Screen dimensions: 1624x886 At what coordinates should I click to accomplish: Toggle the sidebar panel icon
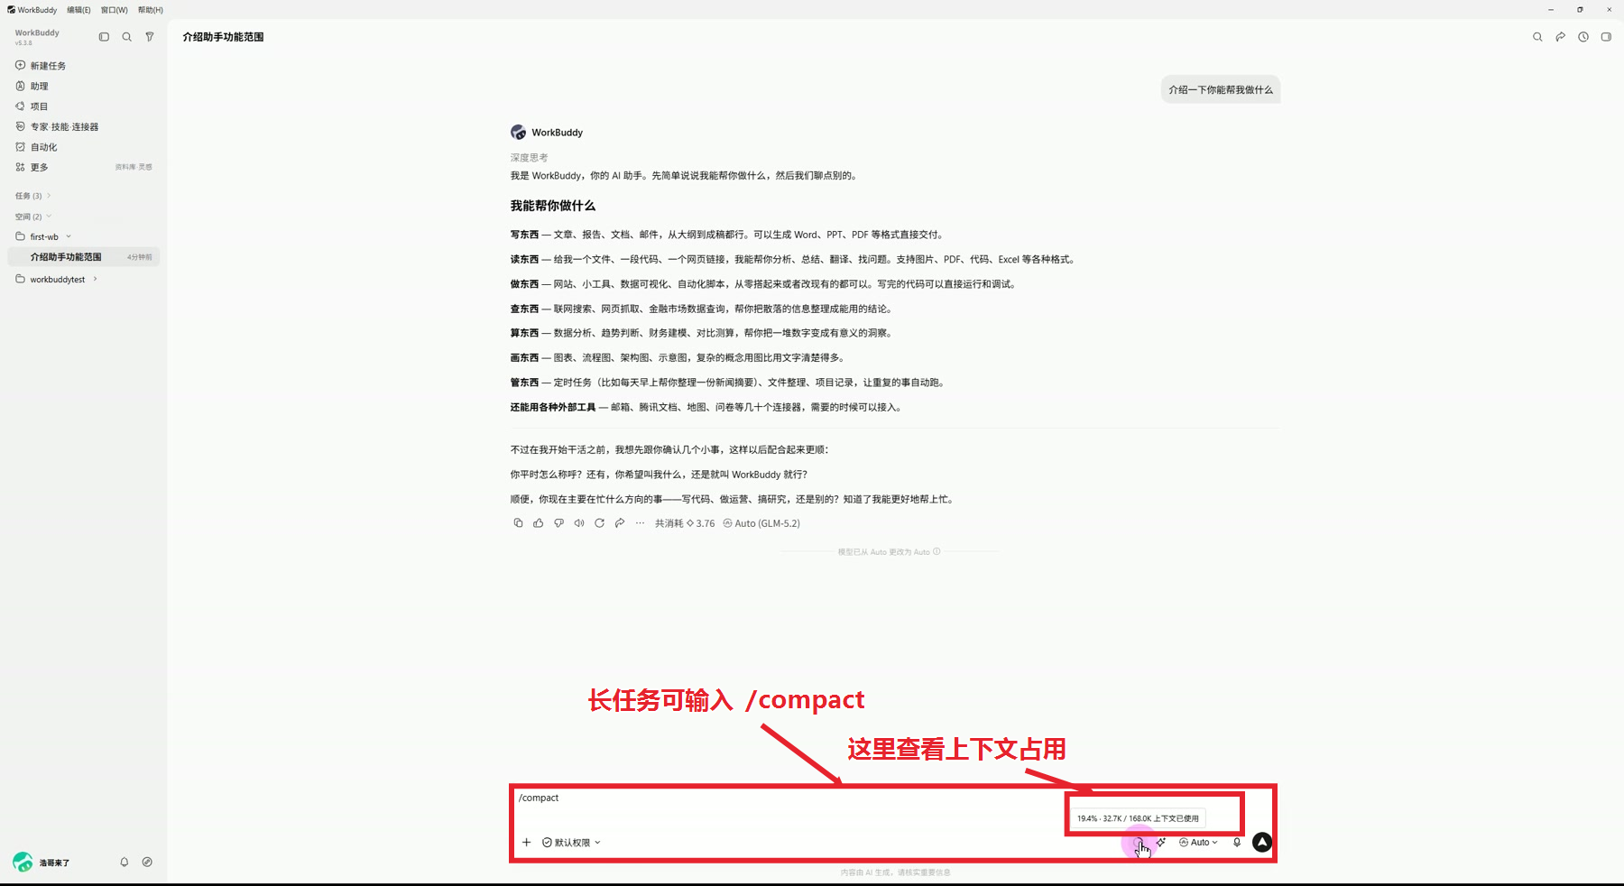(104, 37)
